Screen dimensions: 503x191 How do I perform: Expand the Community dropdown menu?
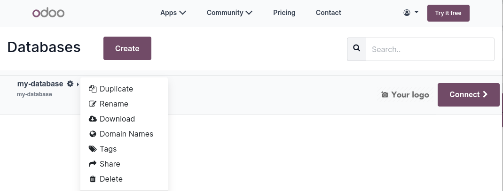229,13
